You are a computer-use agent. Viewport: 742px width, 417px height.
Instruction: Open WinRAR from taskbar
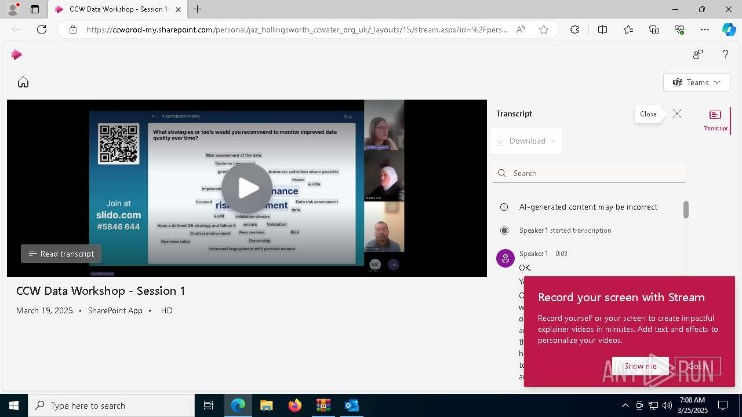click(323, 405)
